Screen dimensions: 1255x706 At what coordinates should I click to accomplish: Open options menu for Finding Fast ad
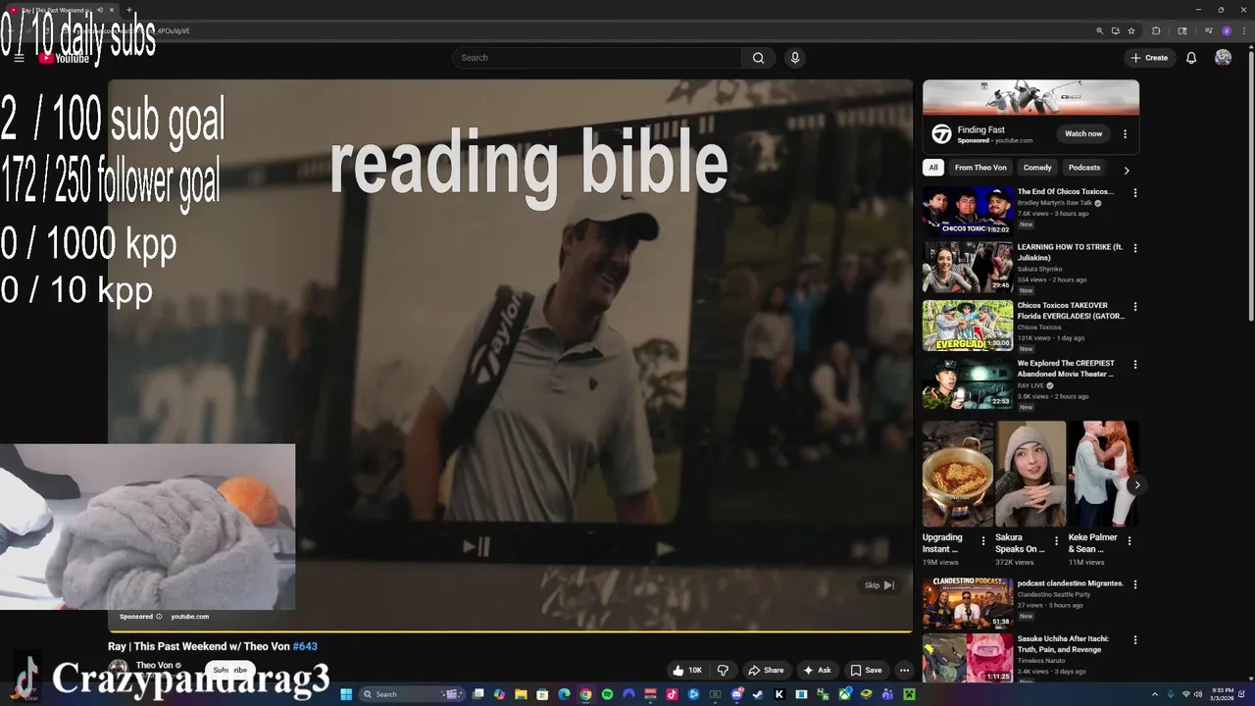click(1125, 134)
